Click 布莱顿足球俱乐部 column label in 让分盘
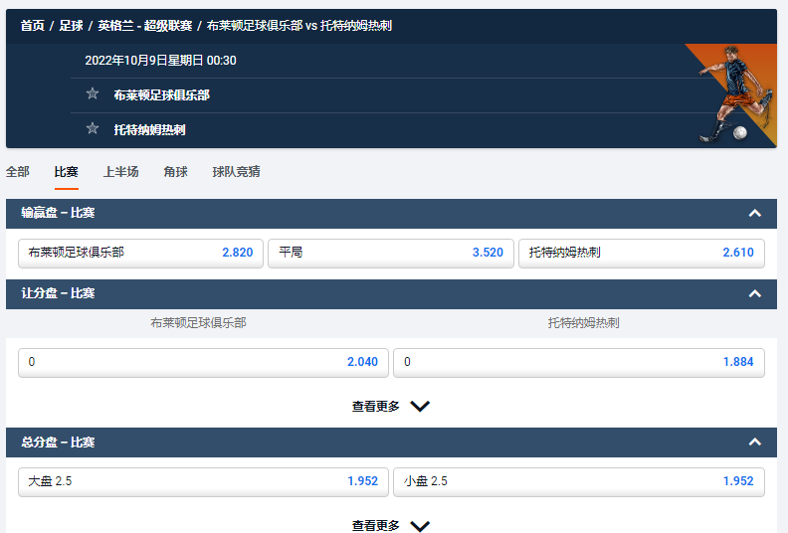 pos(199,322)
